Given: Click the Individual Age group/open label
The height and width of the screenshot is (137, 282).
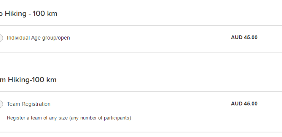Looking at the screenshot, I should [x=38, y=38].
